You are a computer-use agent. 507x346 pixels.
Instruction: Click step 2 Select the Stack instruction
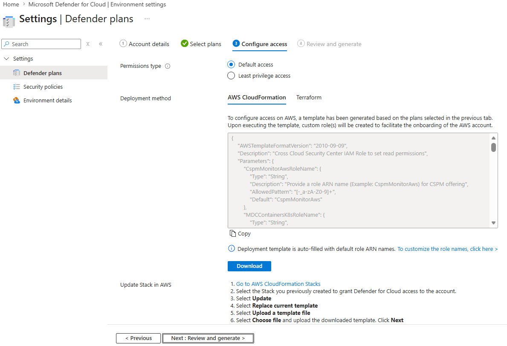[346, 291]
